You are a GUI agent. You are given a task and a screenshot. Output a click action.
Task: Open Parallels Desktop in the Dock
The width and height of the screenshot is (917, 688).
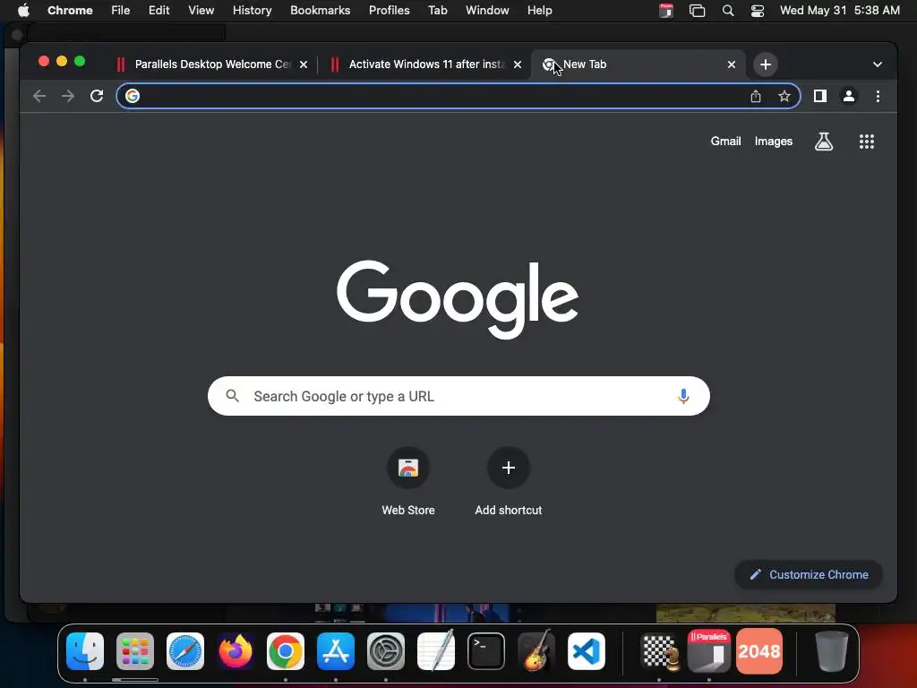[x=709, y=651]
